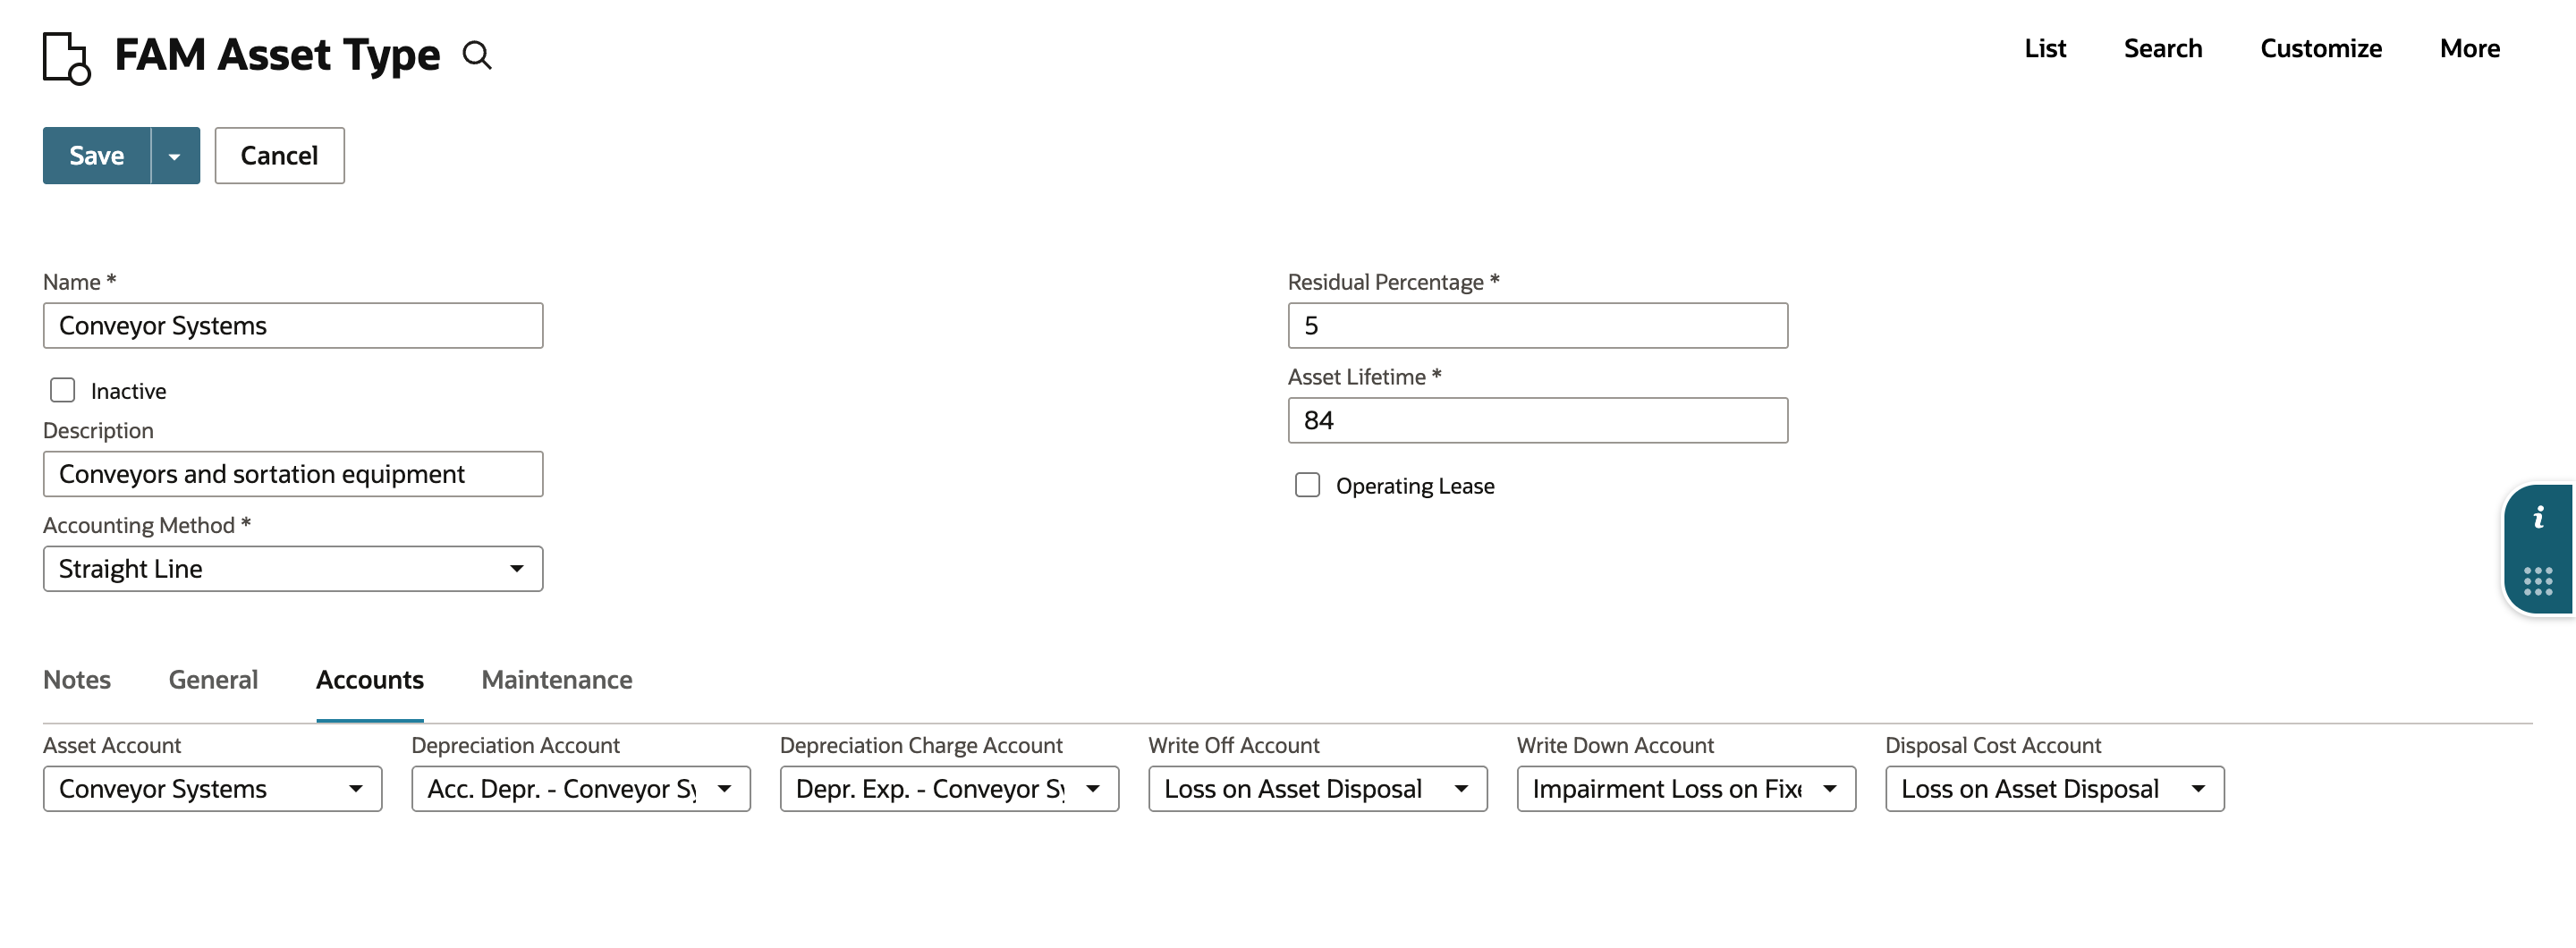The image size is (2576, 948).
Task: Open the Write Off Account dropdown
Action: [x=1318, y=789]
